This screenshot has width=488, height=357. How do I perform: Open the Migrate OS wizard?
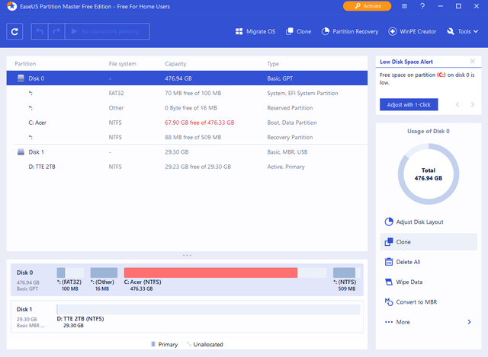click(257, 32)
